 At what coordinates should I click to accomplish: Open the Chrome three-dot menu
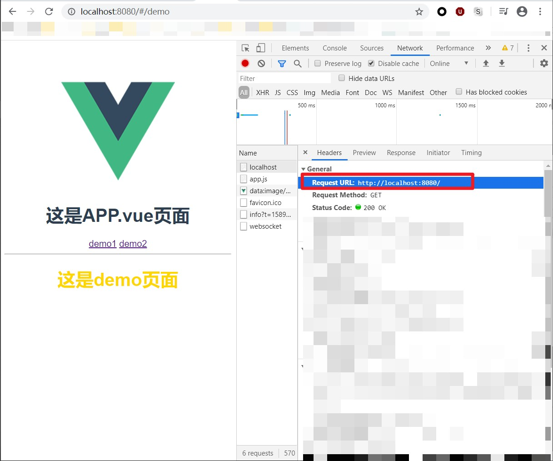point(540,12)
